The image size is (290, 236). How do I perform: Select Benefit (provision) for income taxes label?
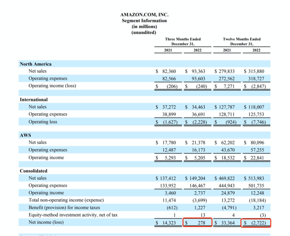click(64, 208)
